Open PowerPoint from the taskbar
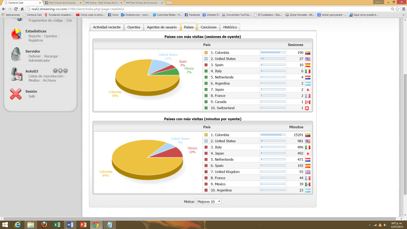407x229 pixels. tap(83, 225)
